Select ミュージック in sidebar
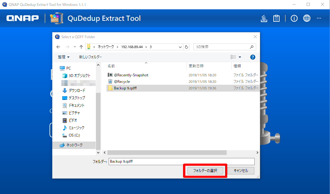 point(73,128)
